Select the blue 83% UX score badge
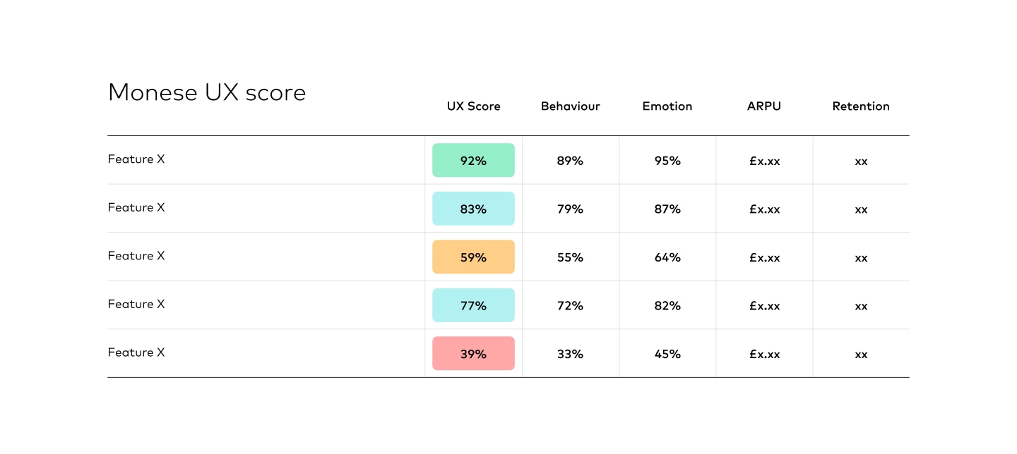Viewport: 1017px width, 454px height. click(473, 209)
